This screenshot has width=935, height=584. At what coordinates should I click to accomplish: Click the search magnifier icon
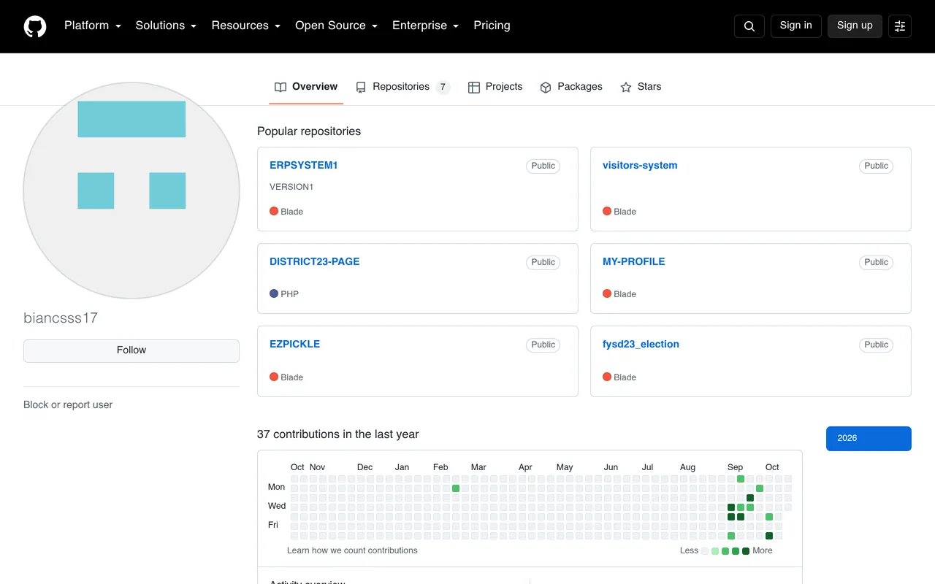pyautogui.click(x=749, y=26)
